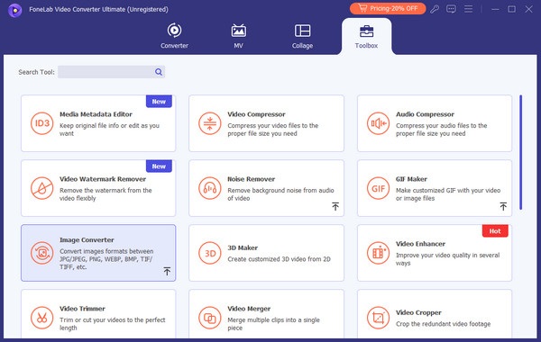The height and width of the screenshot is (342, 541).
Task: Click the Video Watermark Remover droplet icon
Action: [41, 188]
